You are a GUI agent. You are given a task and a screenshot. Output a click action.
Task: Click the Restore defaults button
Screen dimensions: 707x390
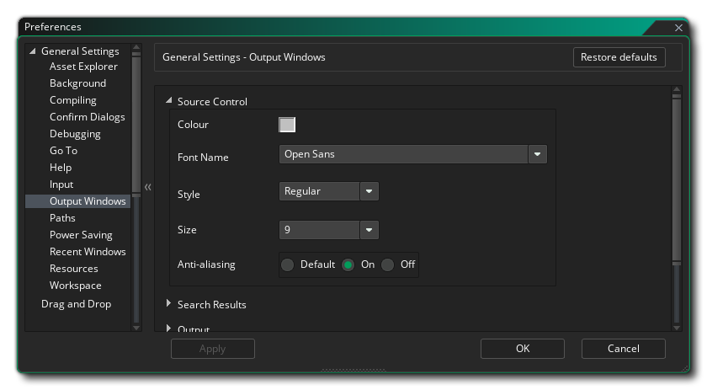pos(619,57)
